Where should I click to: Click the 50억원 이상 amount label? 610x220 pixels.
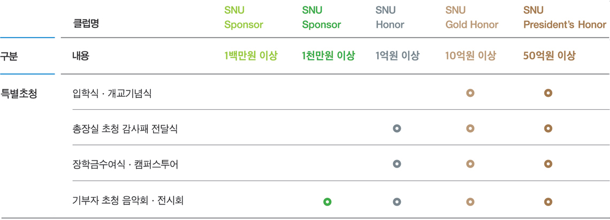click(x=550, y=56)
